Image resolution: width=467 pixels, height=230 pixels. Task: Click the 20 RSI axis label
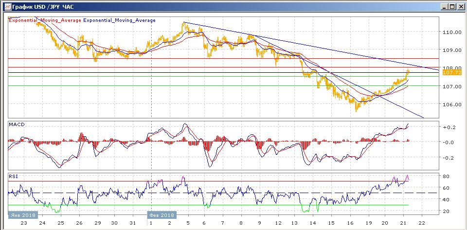447,211
